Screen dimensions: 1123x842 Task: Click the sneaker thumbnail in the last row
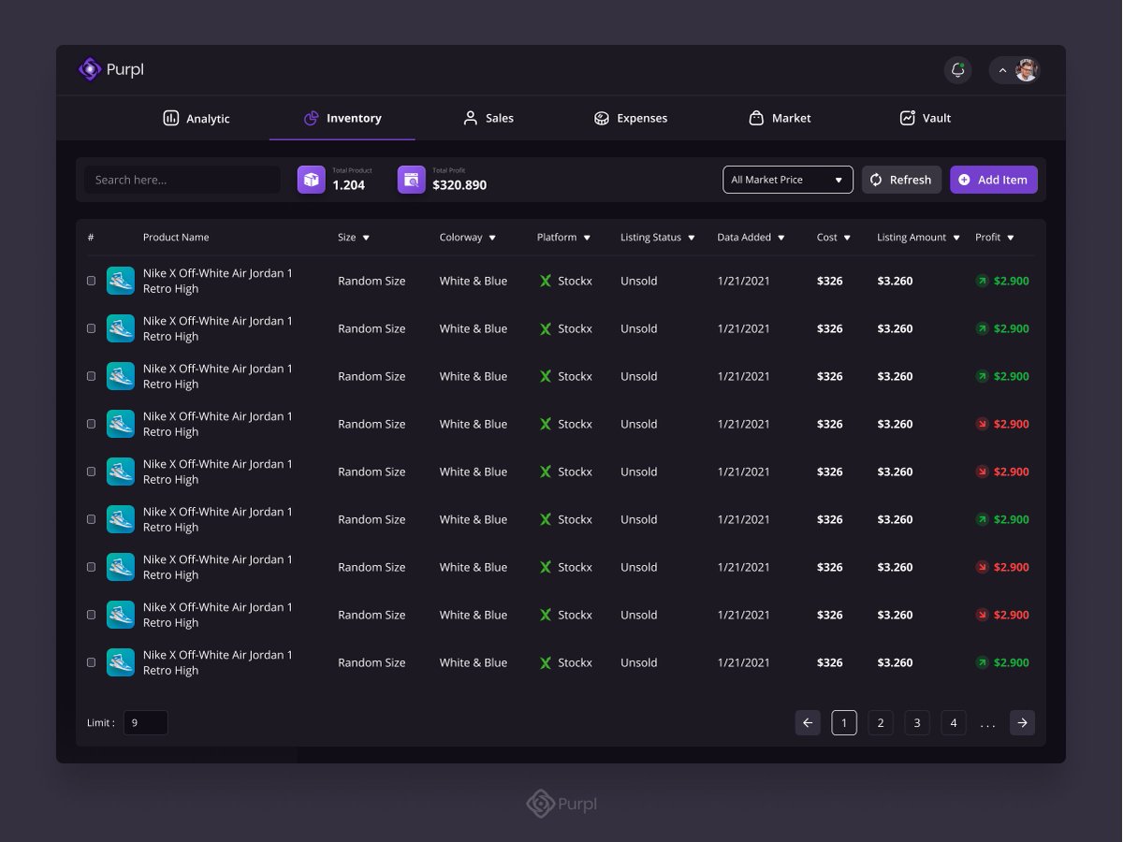(x=121, y=662)
